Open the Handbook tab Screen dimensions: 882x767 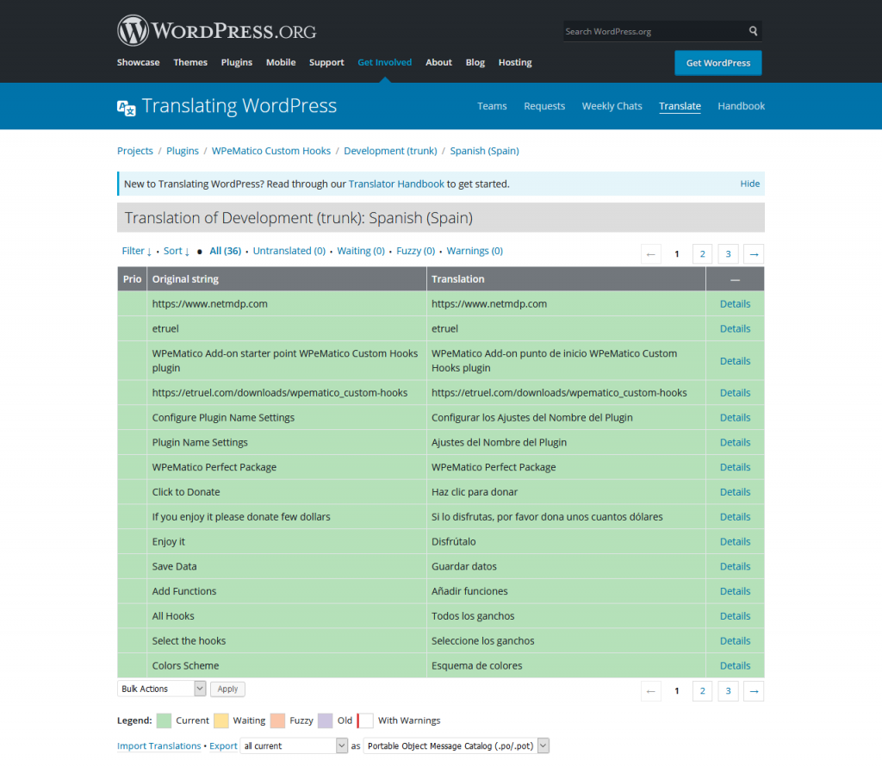(x=742, y=106)
